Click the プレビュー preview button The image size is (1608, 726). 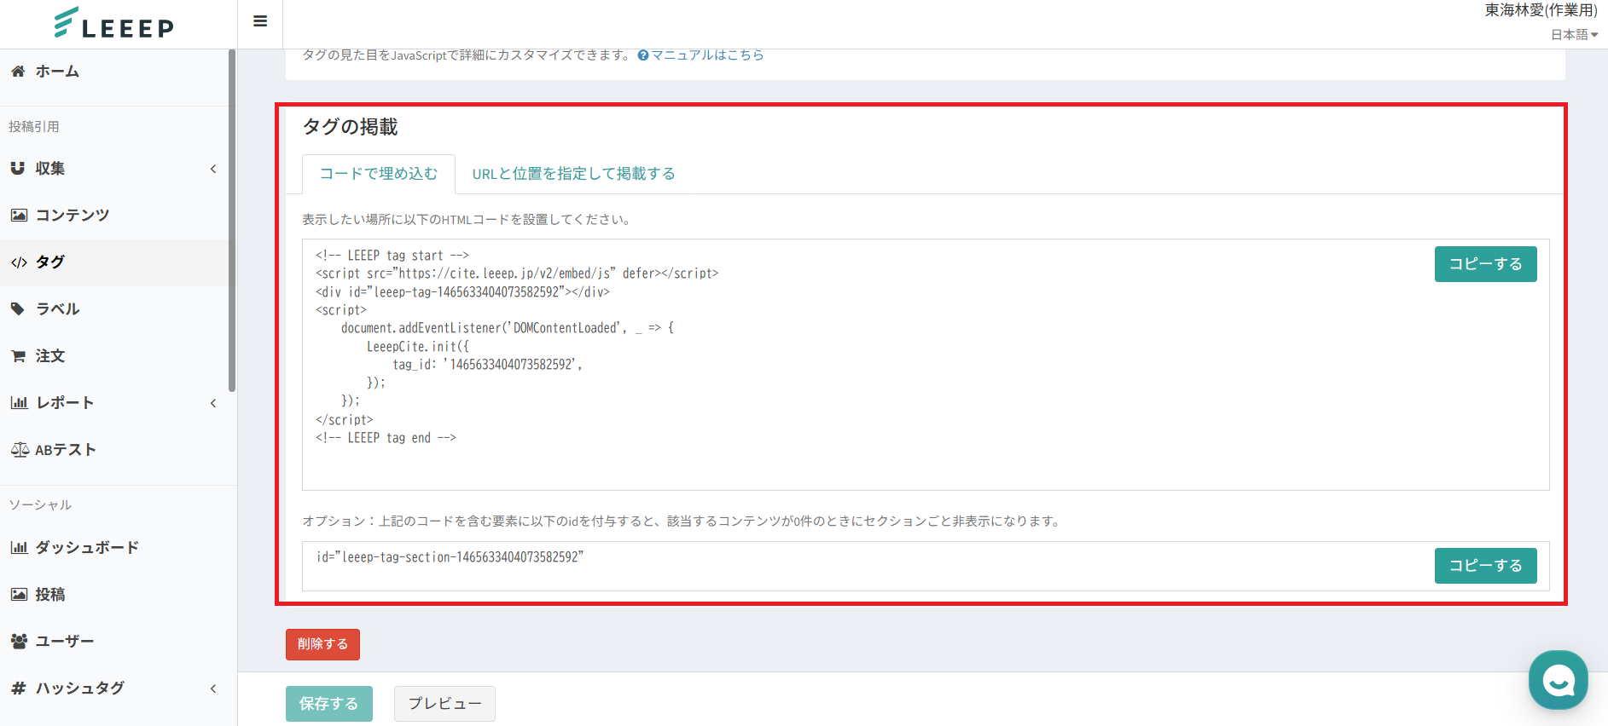(444, 704)
